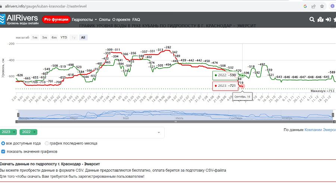Click the Google icon in address bar
Image resolution: width=336 pixels, height=187 pixels.
pyautogui.click(x=305, y=6)
